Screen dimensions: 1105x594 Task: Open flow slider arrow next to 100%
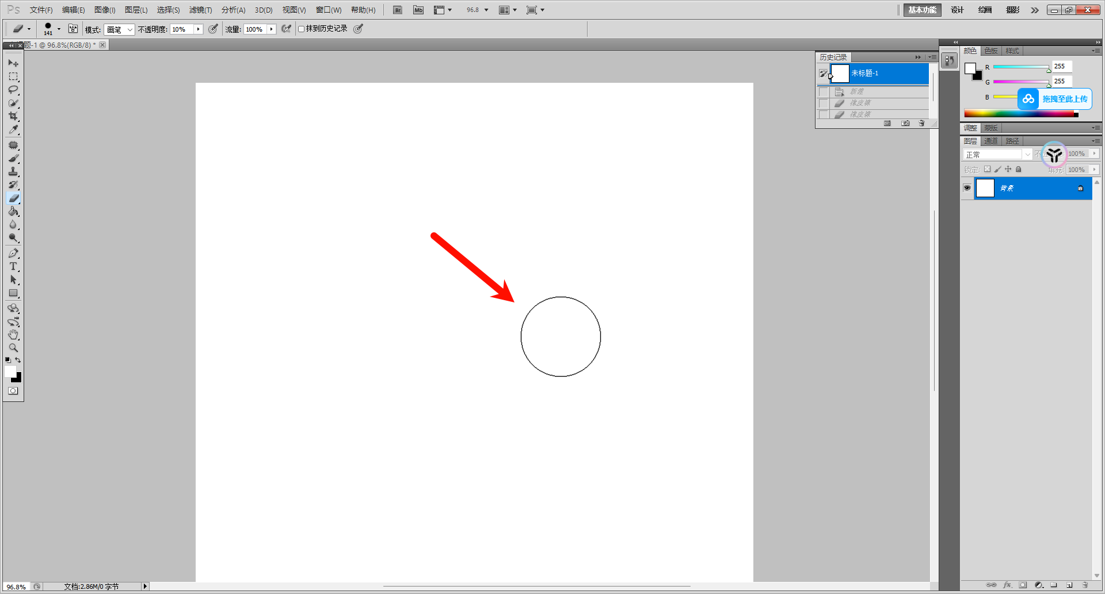[x=271, y=29]
